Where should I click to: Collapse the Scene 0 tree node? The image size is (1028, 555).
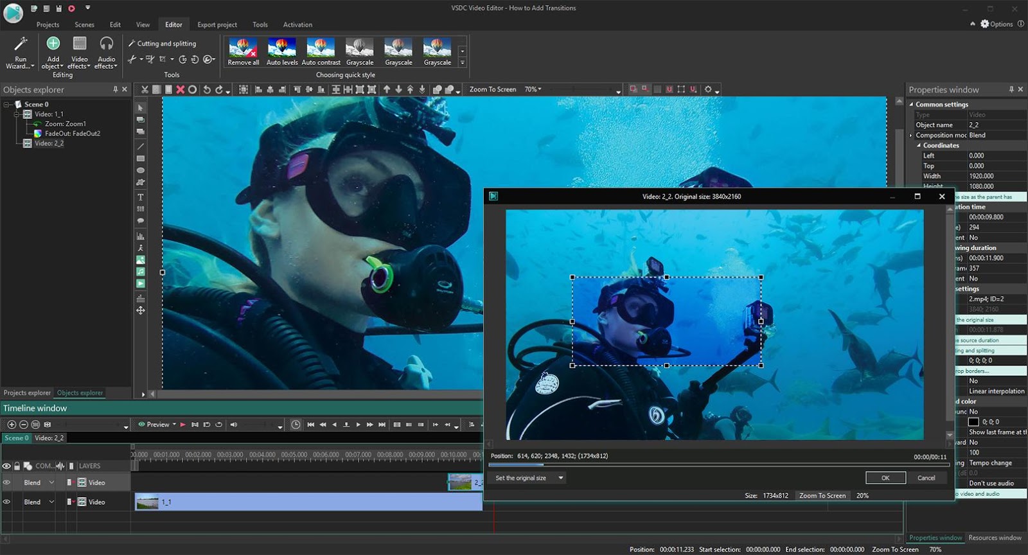tap(6, 104)
